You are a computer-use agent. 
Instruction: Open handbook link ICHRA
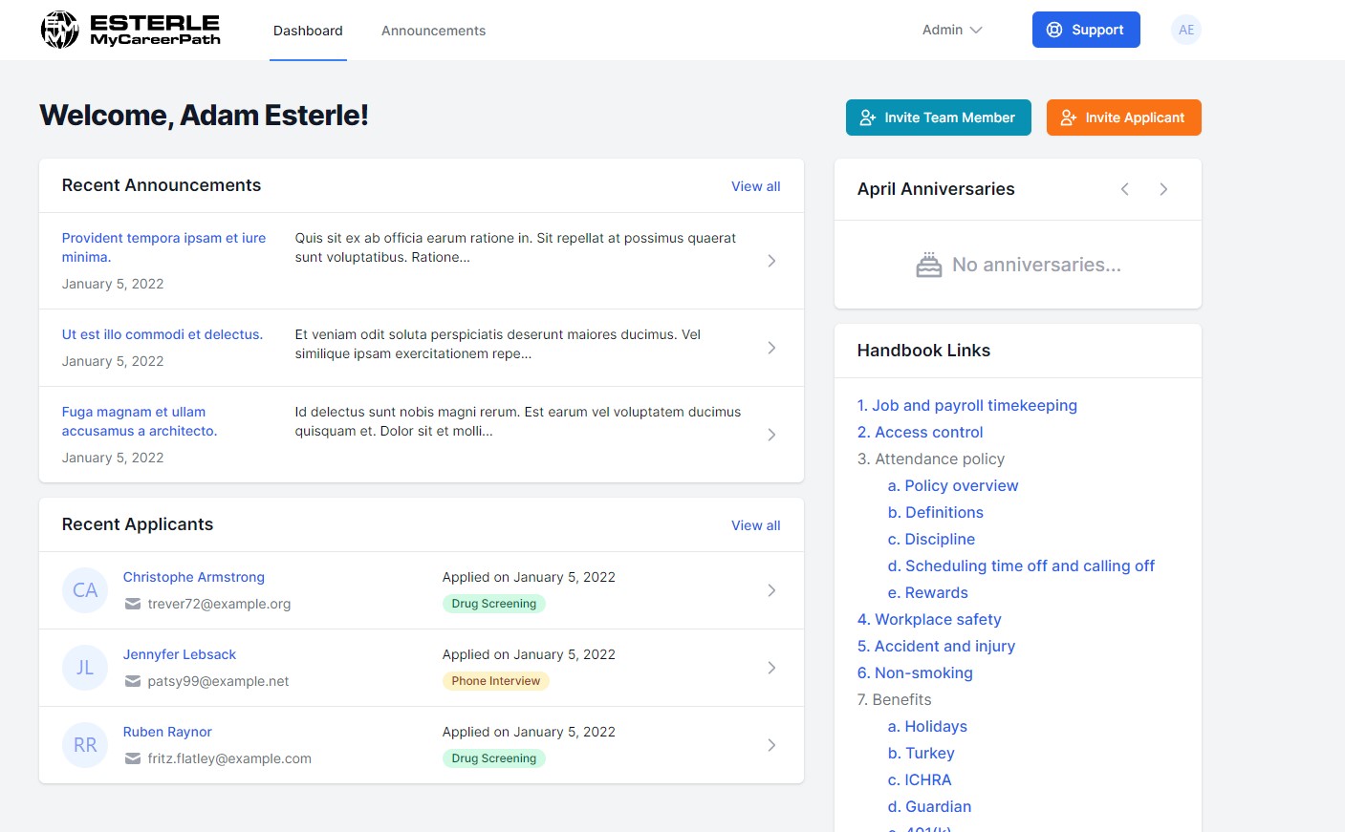point(920,779)
